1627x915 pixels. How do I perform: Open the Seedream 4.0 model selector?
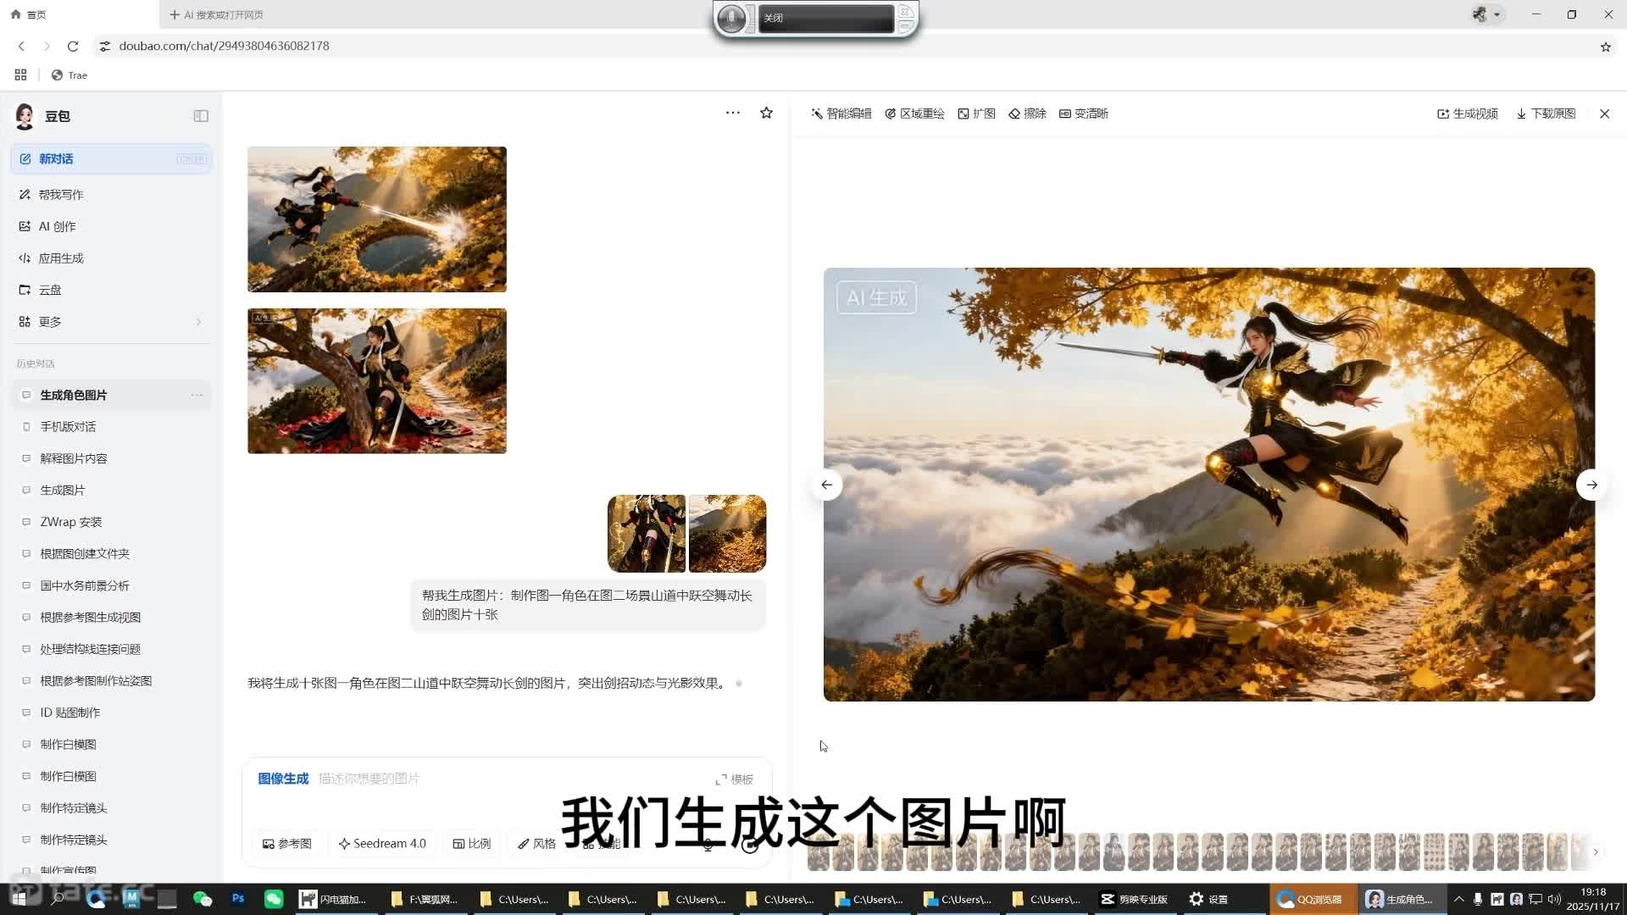[x=382, y=844]
